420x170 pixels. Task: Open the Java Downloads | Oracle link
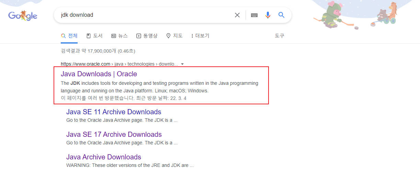coord(99,74)
